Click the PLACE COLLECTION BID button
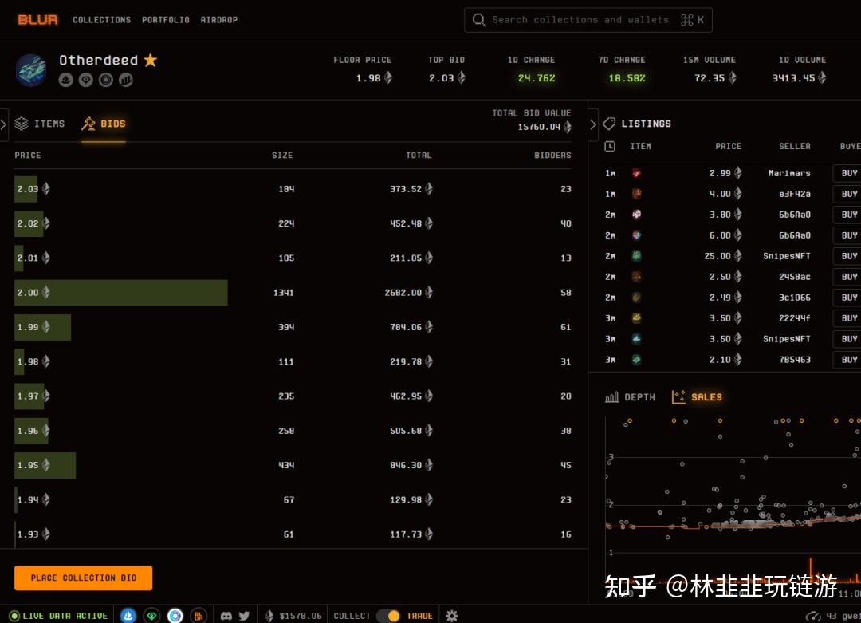Viewport: 861px width, 623px height. coord(83,578)
